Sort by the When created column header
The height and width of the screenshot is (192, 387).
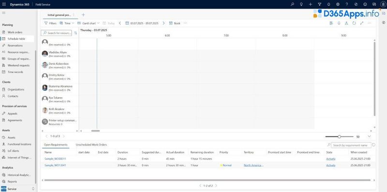[x=358, y=152]
